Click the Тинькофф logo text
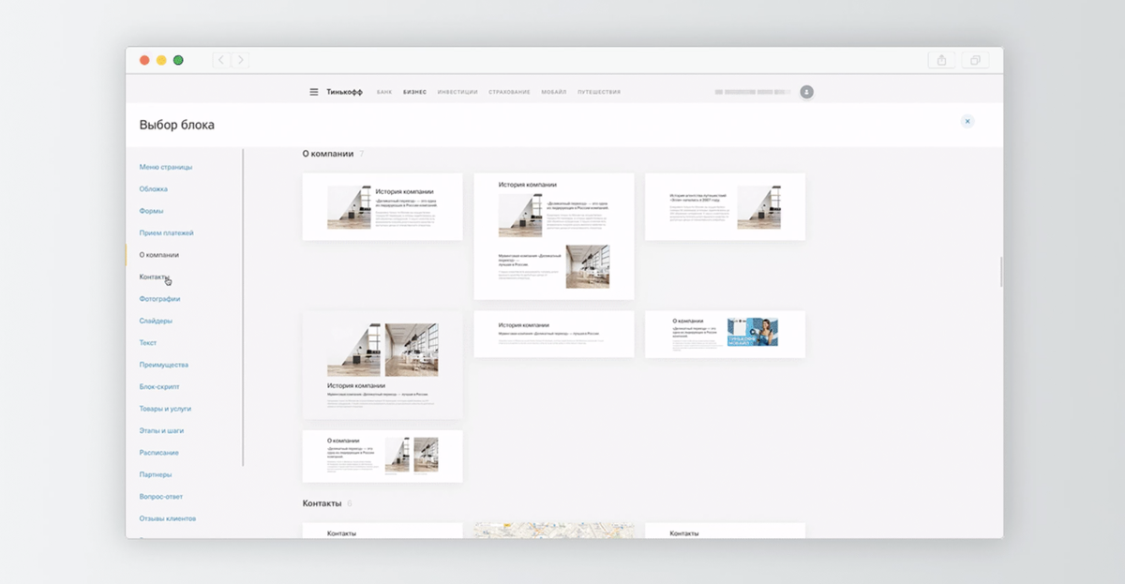 point(344,92)
